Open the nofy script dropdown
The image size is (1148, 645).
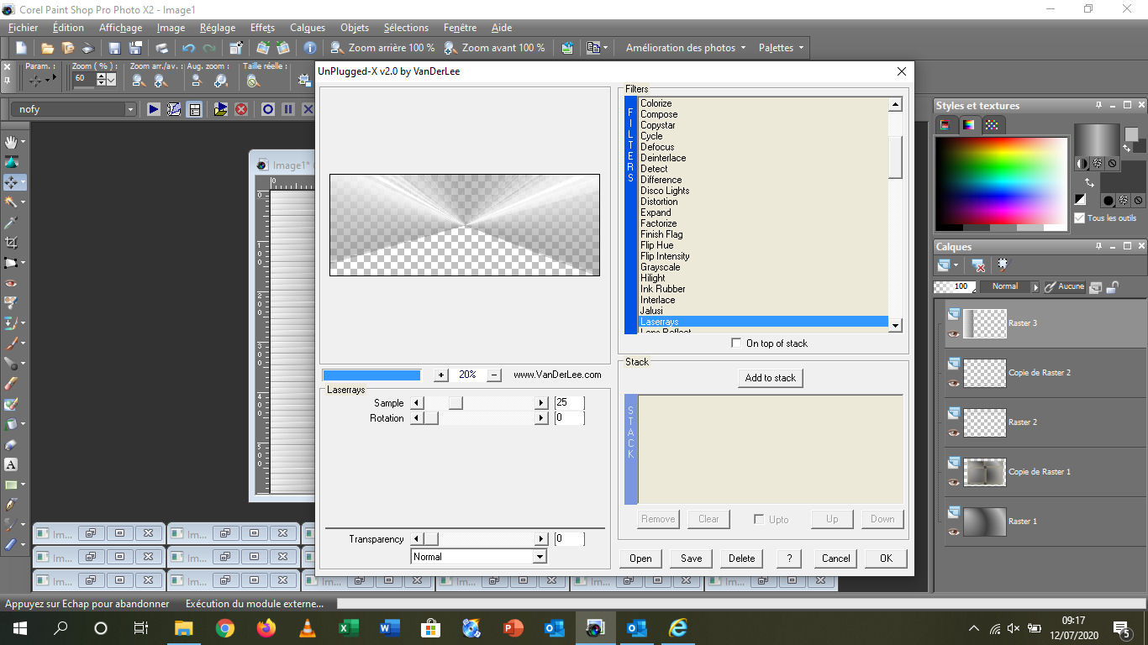pyautogui.click(x=130, y=109)
